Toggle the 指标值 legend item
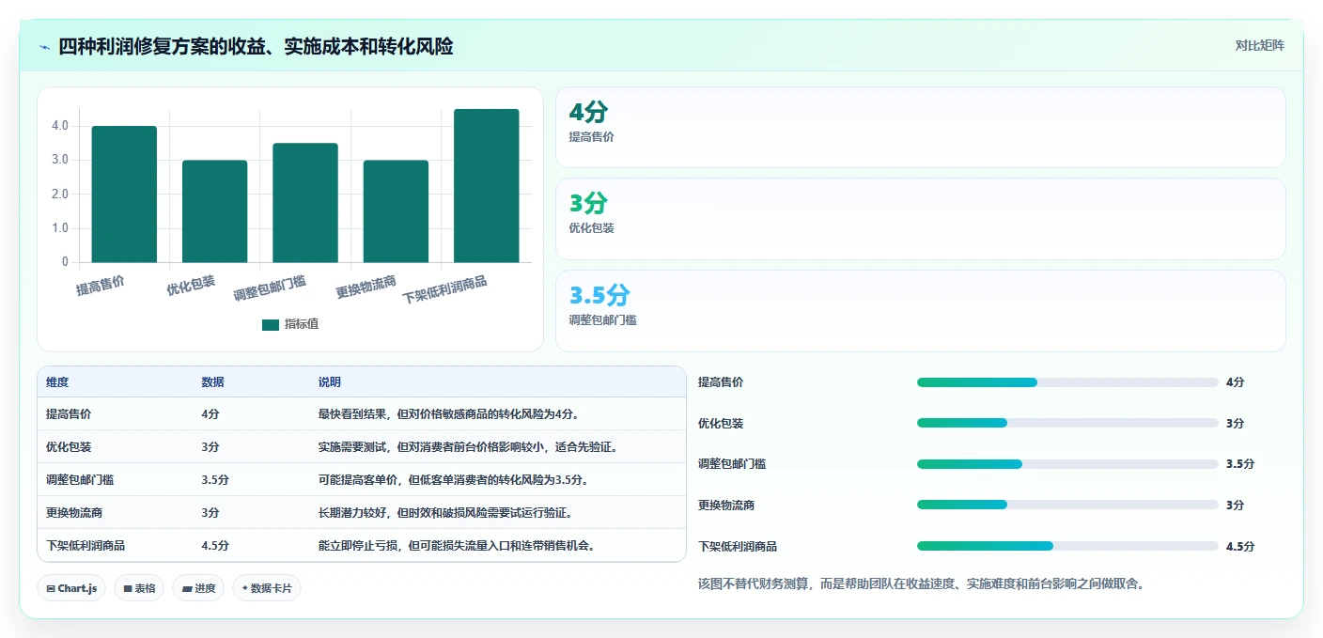The width and height of the screenshot is (1323, 638). click(x=290, y=324)
